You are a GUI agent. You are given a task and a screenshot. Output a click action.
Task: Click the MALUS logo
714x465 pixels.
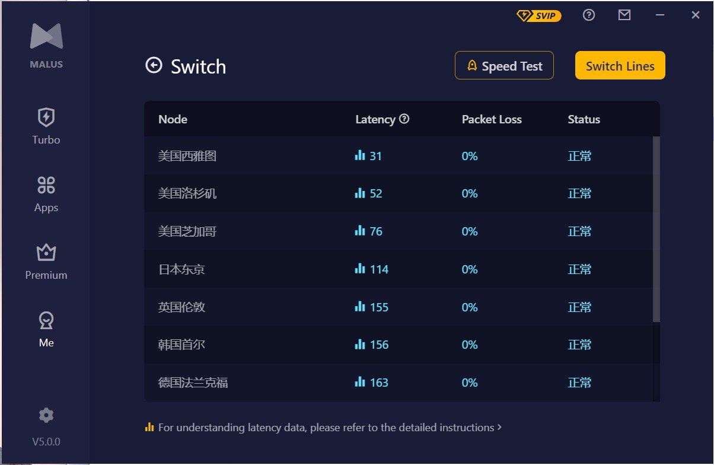46,37
